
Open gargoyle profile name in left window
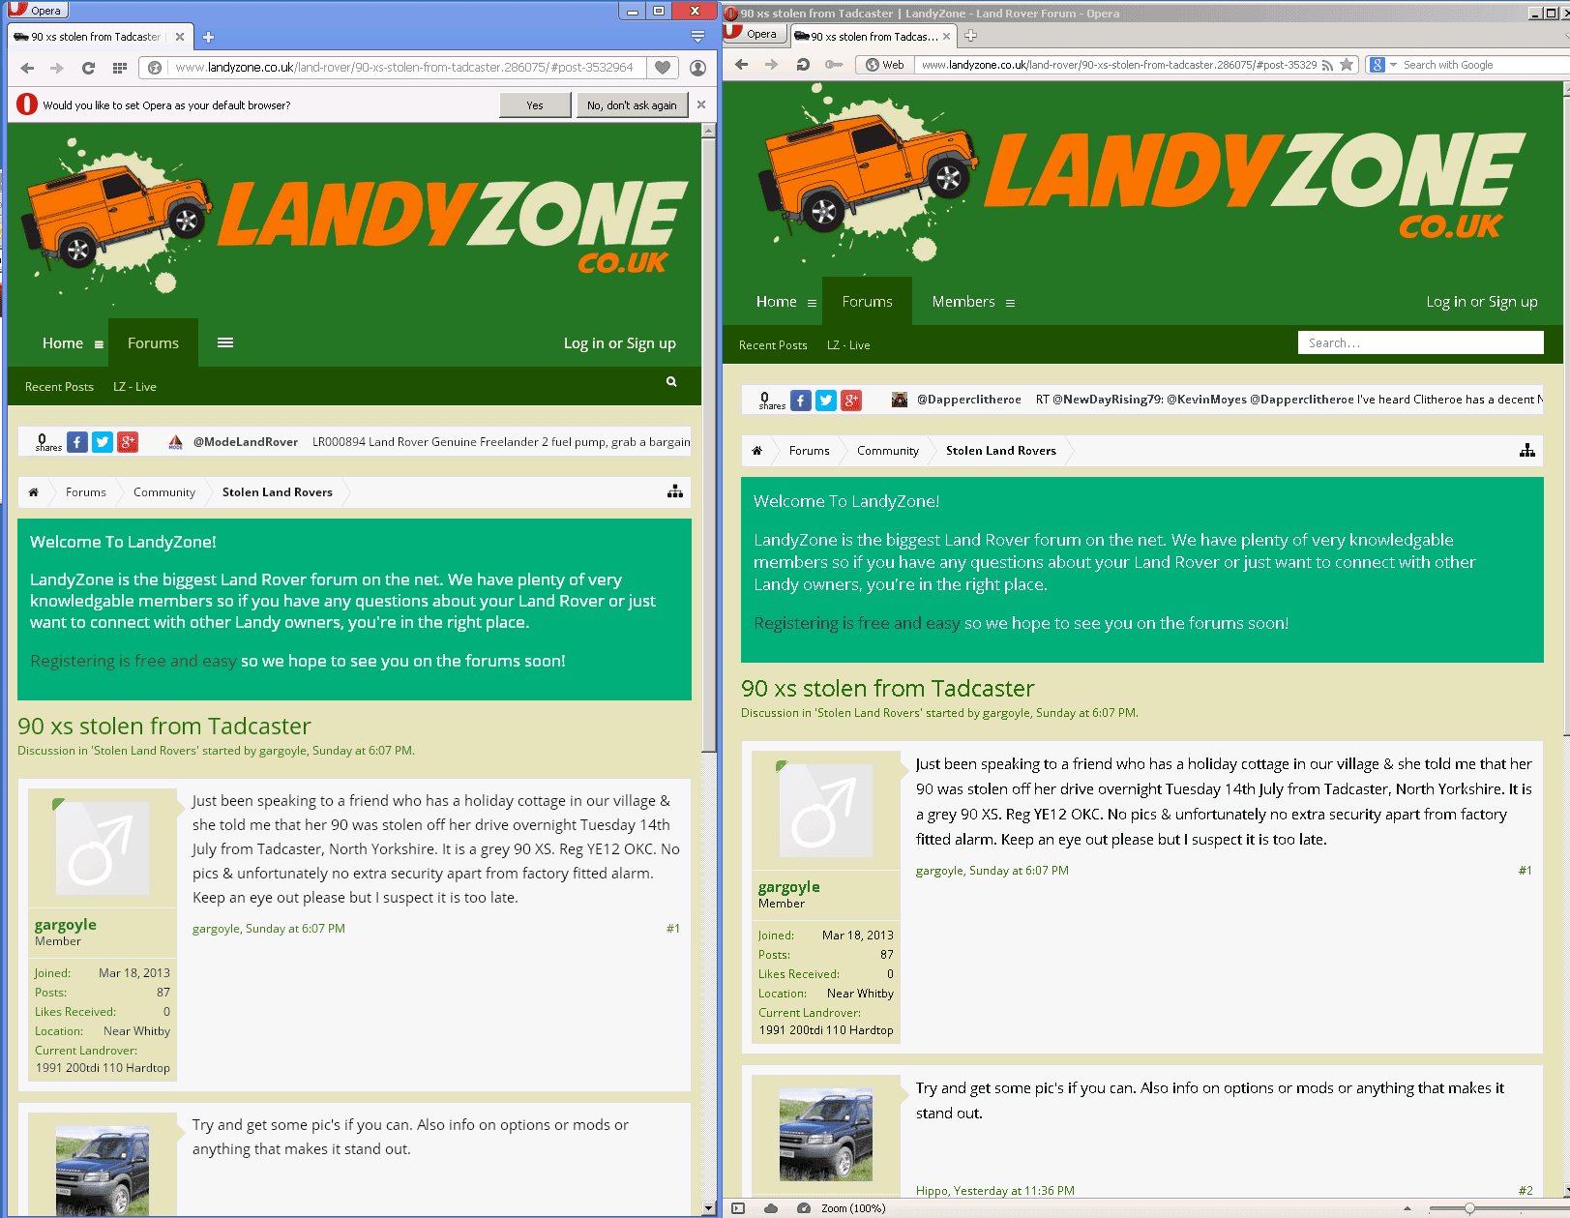pyautogui.click(x=66, y=925)
